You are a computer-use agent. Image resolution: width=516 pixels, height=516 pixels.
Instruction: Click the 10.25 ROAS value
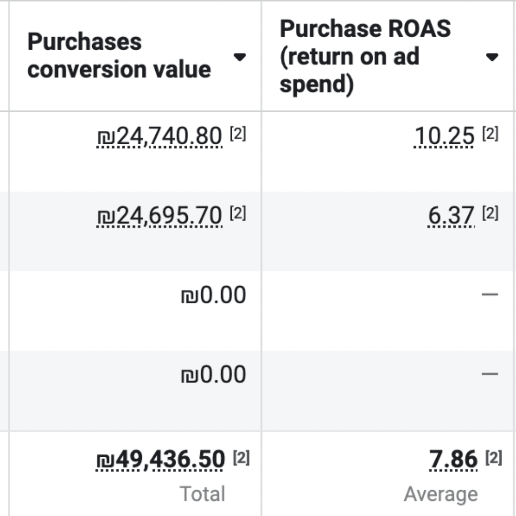(x=444, y=137)
